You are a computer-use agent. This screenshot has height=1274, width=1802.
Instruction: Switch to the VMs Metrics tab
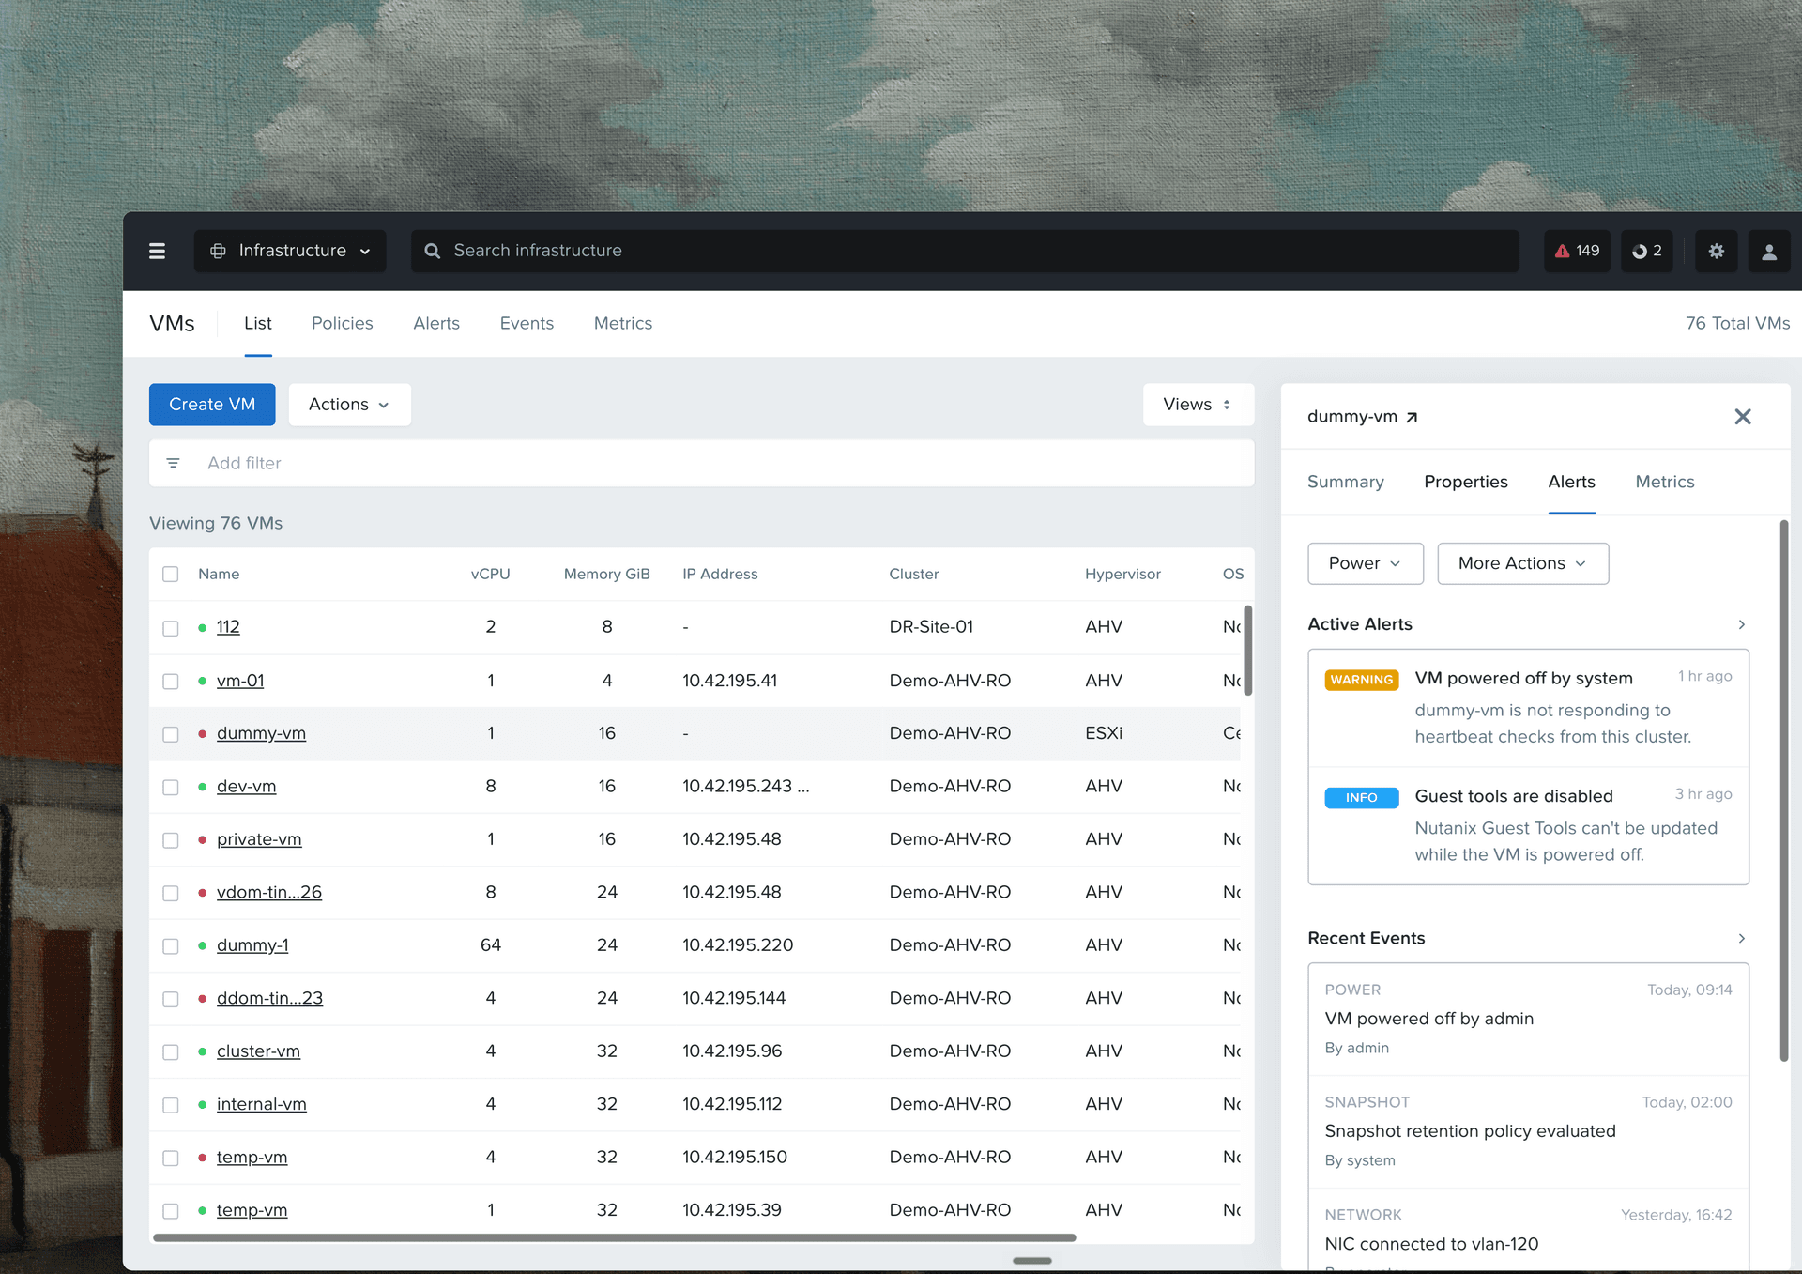tap(623, 323)
